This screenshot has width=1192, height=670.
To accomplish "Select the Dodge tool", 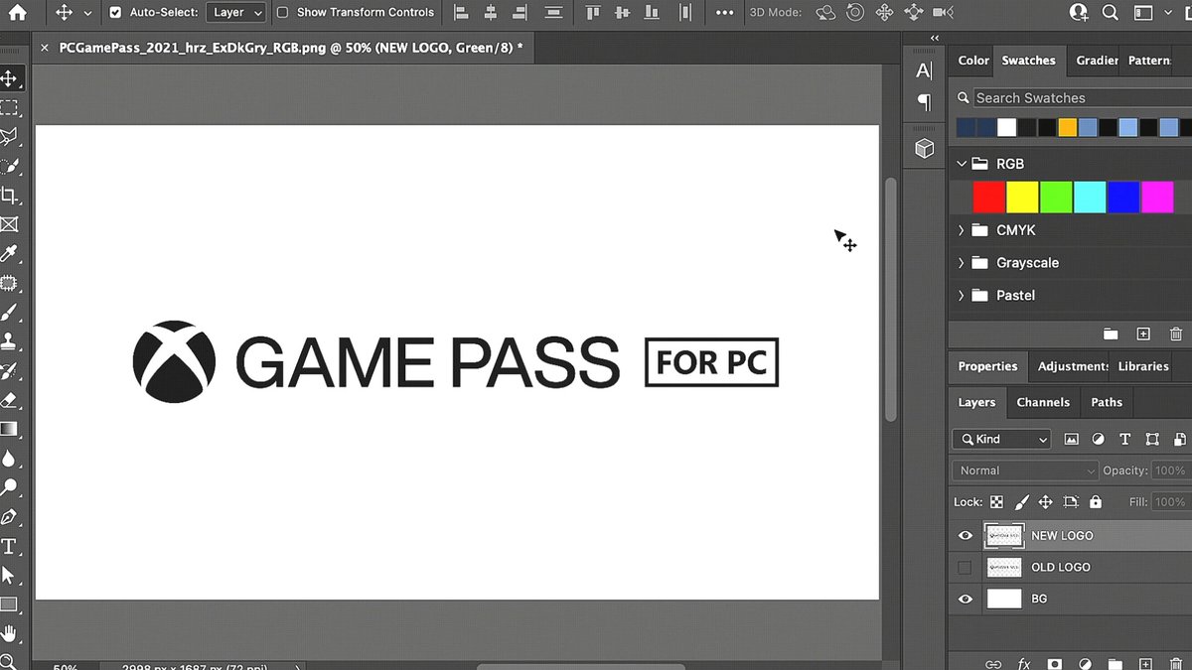I will (x=9, y=487).
